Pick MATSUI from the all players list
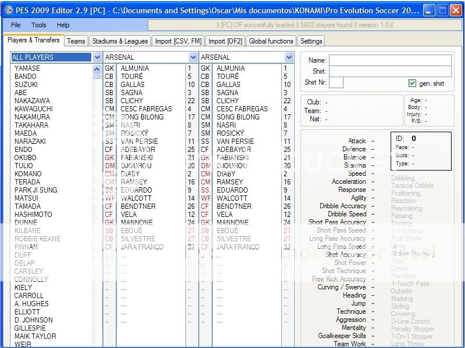 pos(26,198)
